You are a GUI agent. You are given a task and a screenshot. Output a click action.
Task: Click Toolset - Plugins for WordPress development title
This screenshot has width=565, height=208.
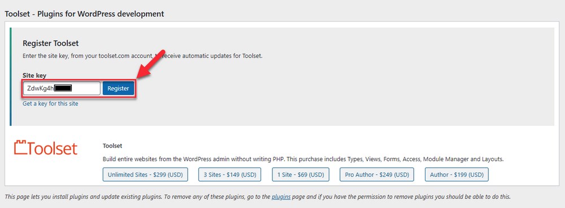(x=84, y=14)
